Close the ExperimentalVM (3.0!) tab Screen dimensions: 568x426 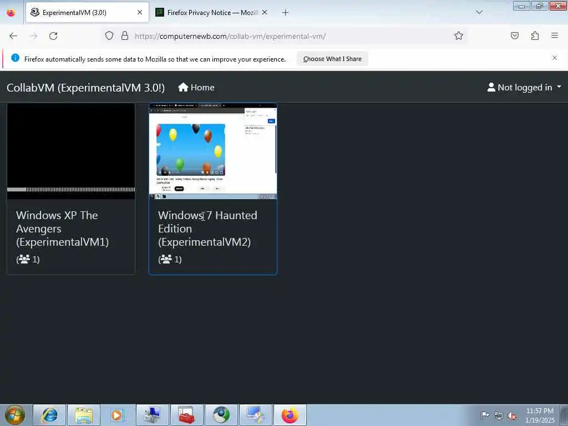(140, 12)
